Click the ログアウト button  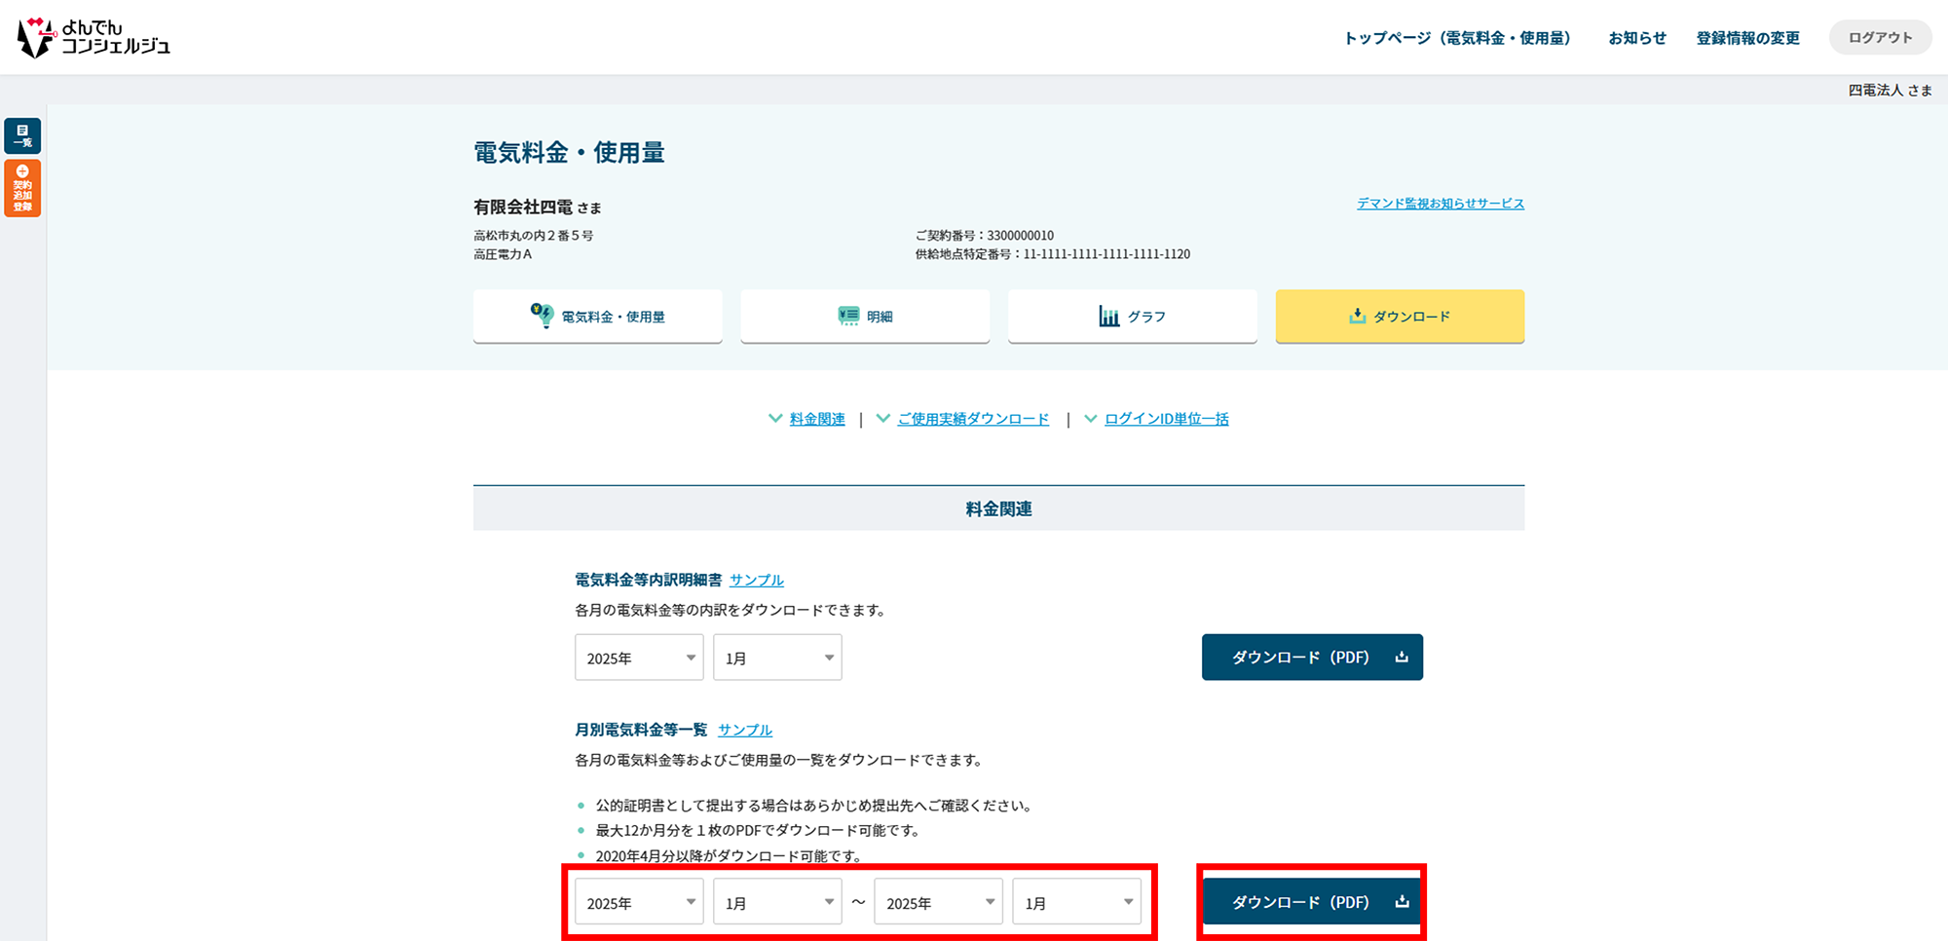pos(1880,38)
